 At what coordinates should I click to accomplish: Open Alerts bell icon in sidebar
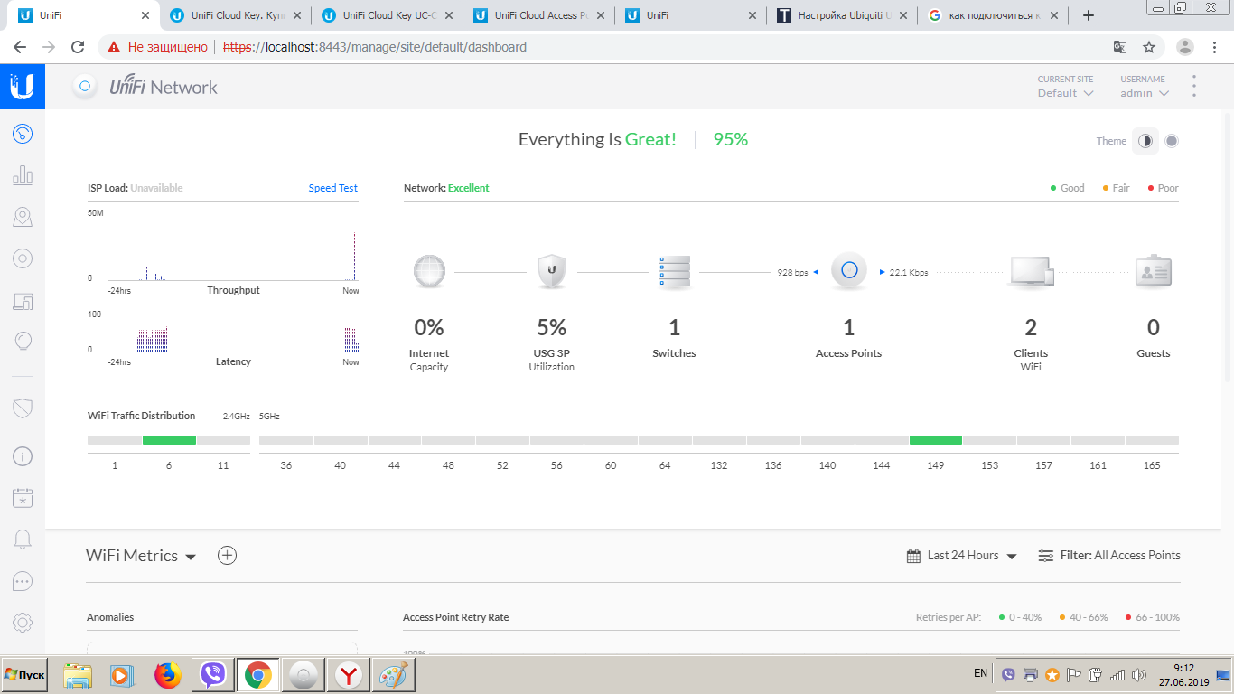[x=23, y=539]
